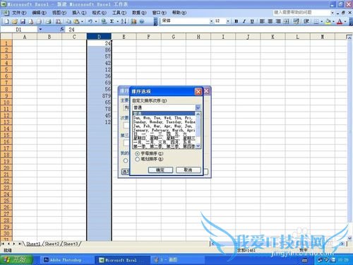Expand the Undo history dropdown arrow

(x=96, y=21)
